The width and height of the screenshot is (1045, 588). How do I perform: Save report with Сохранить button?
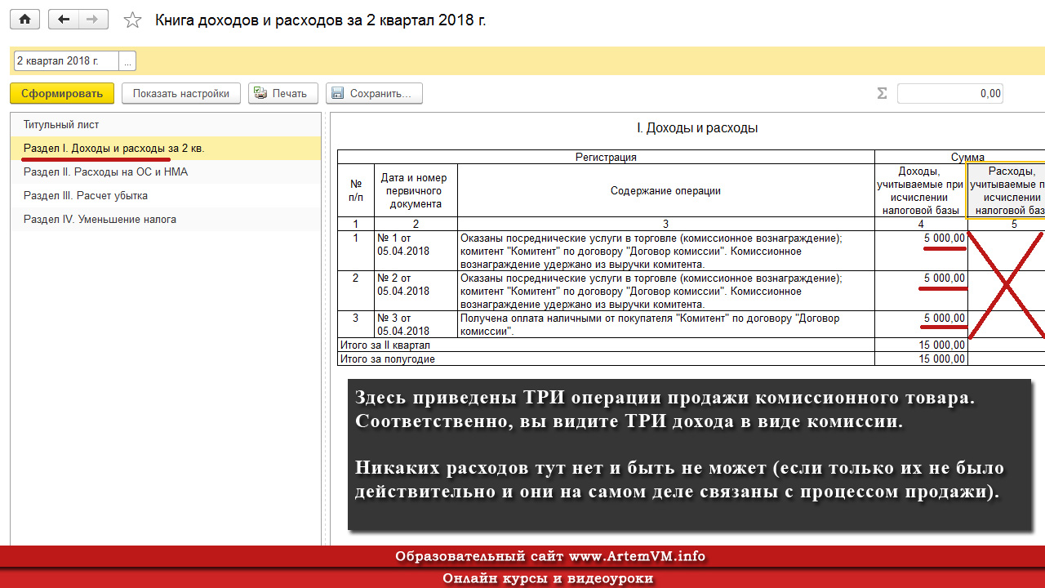[374, 93]
